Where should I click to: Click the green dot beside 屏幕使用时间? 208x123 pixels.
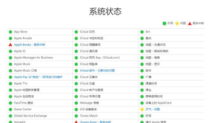(x=142, y=97)
